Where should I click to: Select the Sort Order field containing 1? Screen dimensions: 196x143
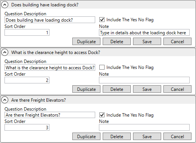coord(27,32)
